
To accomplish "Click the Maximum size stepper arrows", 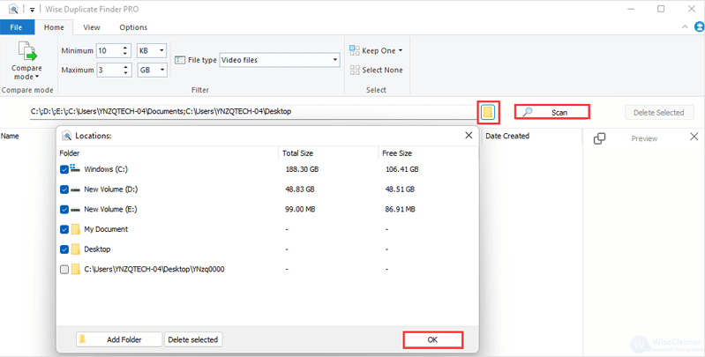I will (125, 70).
